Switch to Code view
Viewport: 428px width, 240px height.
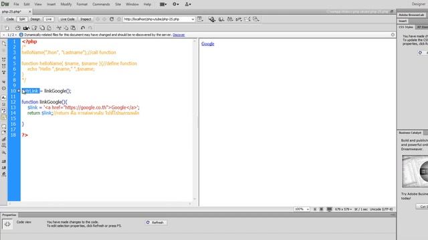coord(10,19)
